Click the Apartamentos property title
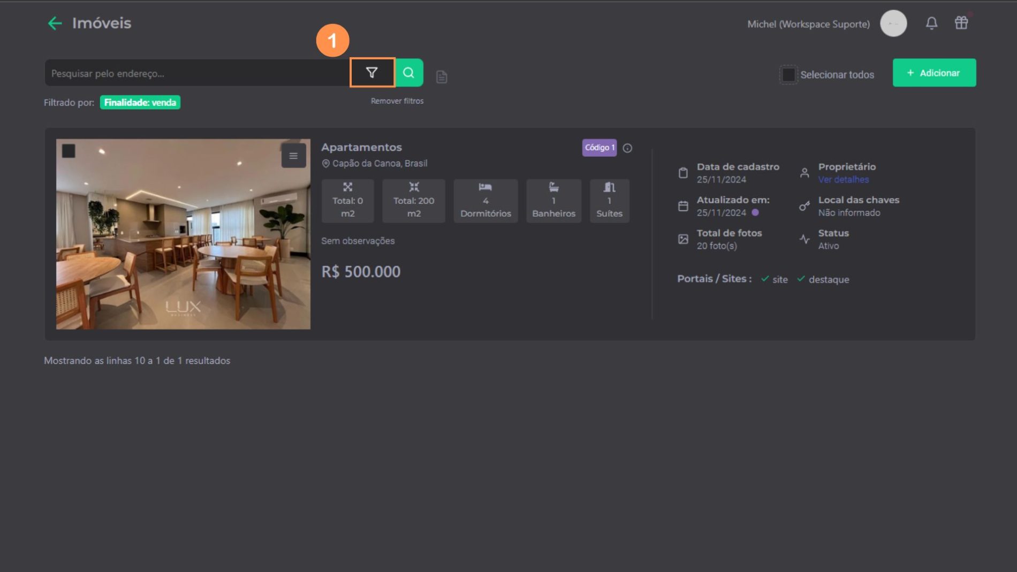 click(361, 147)
